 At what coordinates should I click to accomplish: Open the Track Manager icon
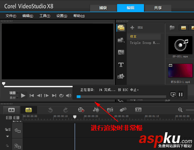tap(16, 117)
